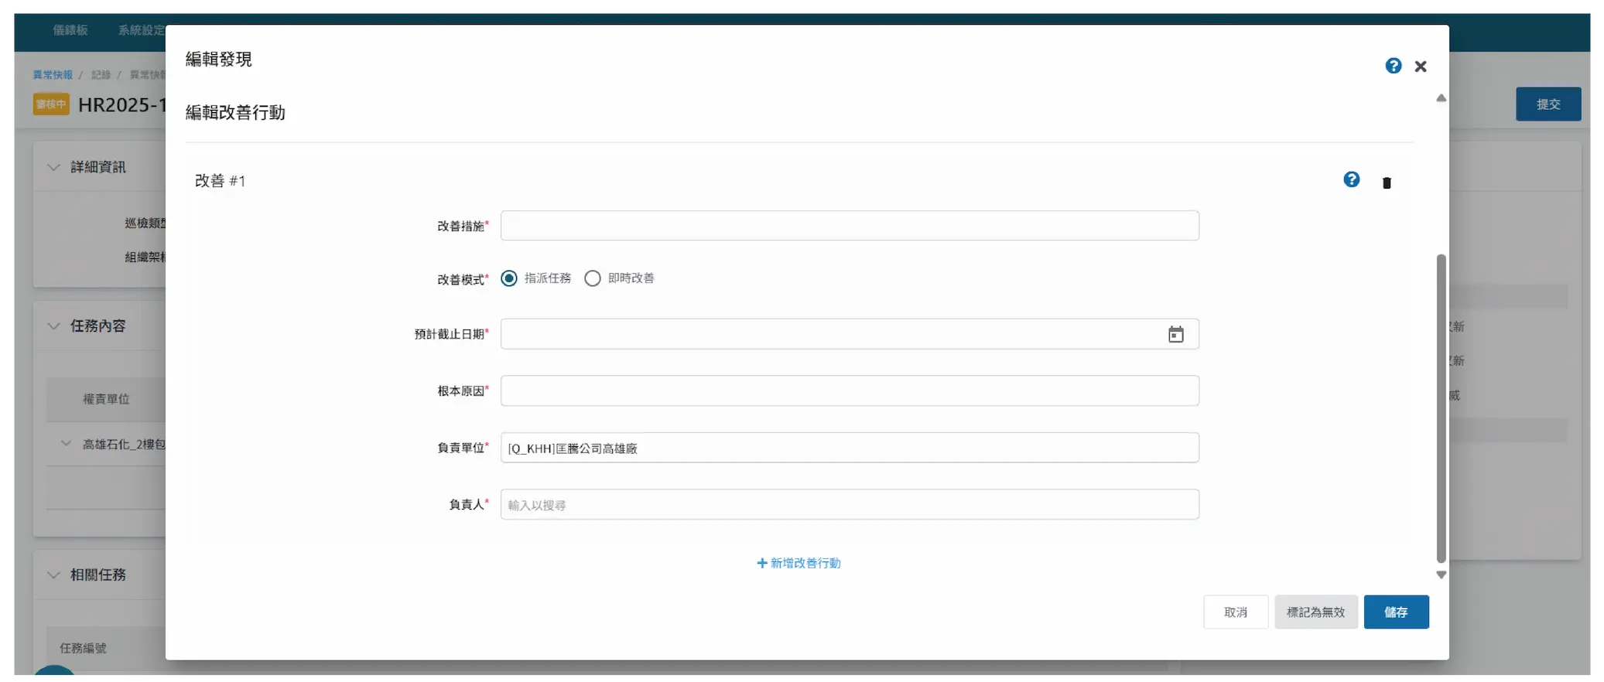Image resolution: width=1604 pixels, height=682 pixels.
Task: Collapse the 任務內容 section
Action: 53,326
